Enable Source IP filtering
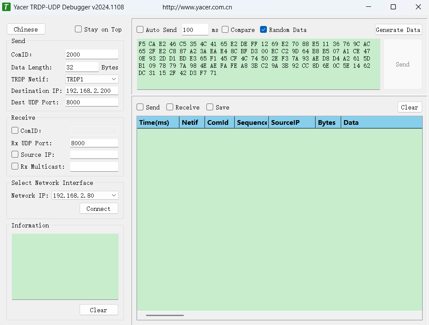Viewport: 429px width, 325px height. [14, 154]
